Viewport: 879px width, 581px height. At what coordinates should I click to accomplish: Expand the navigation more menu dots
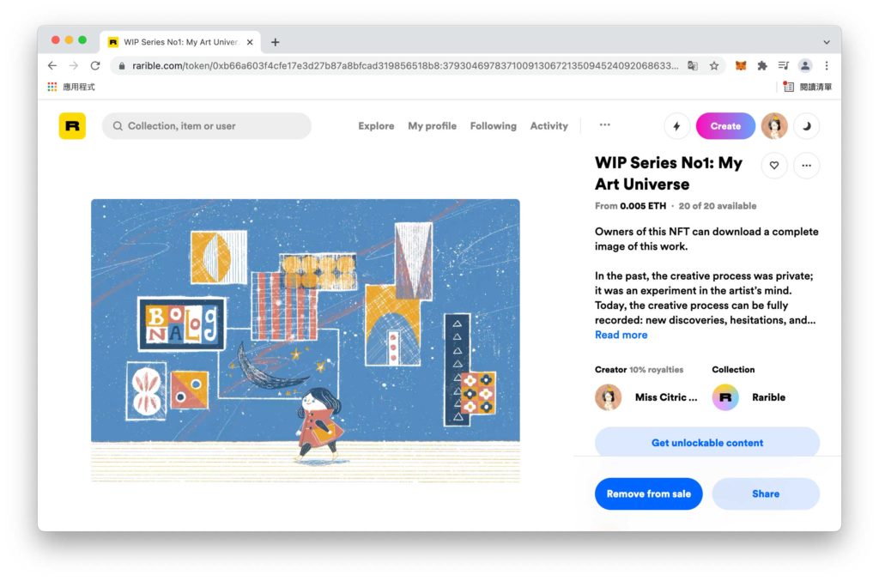pyautogui.click(x=604, y=125)
